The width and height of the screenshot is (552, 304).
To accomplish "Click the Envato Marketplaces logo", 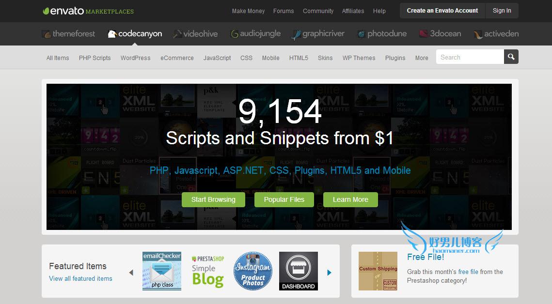I will pos(88,11).
